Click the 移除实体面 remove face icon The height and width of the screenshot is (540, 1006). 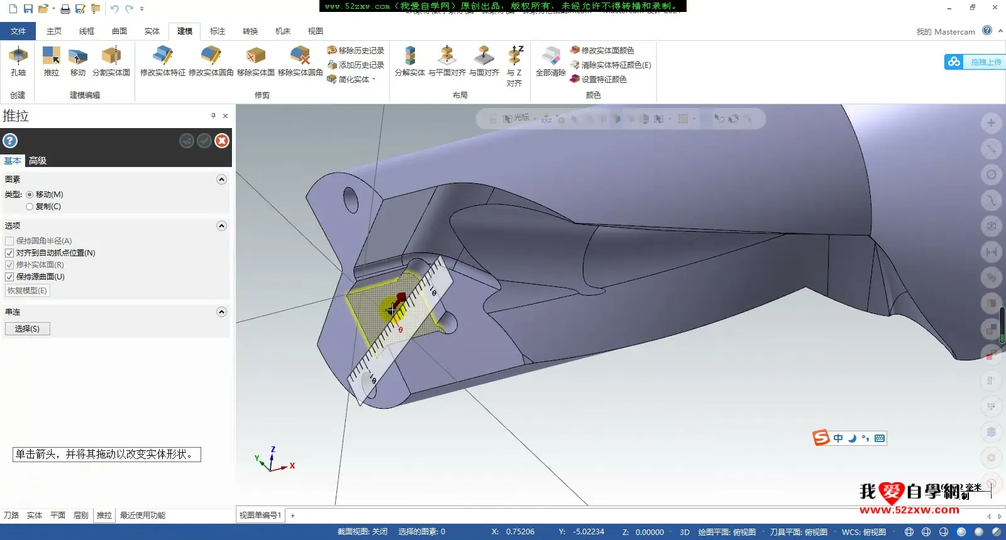(255, 62)
